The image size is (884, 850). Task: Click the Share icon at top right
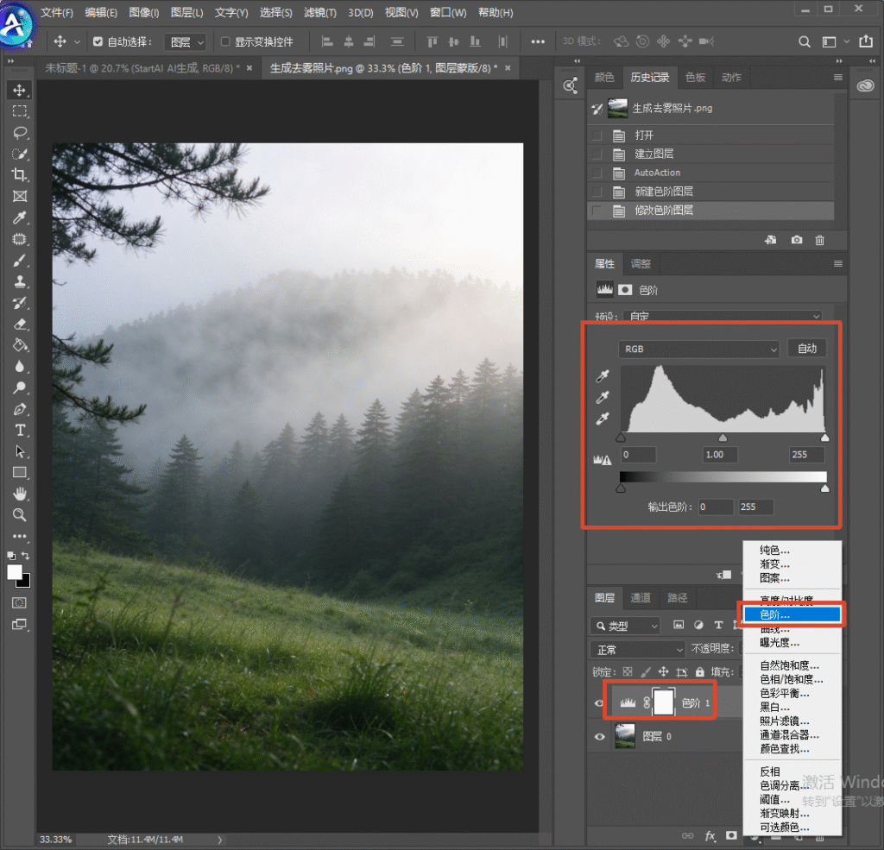tap(866, 41)
